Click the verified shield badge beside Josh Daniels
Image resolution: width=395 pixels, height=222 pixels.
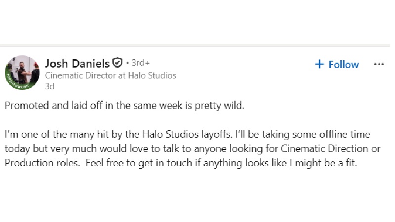[x=117, y=63]
